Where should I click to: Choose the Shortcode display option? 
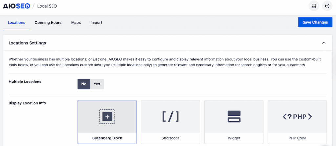pyautogui.click(x=170, y=138)
